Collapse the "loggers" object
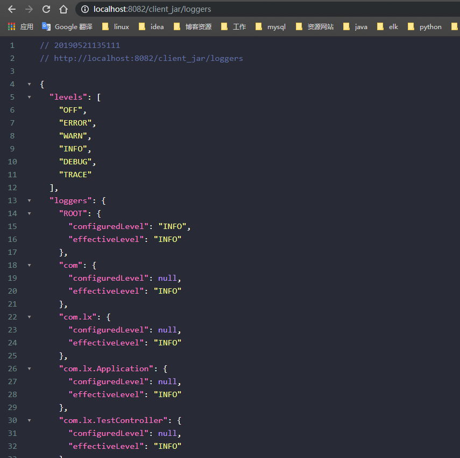 30,200
